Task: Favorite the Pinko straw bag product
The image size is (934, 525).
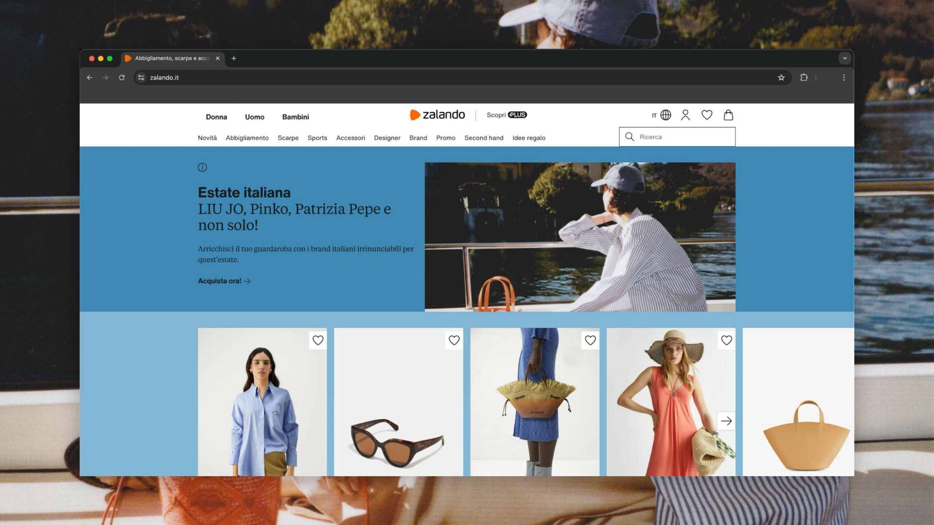Action: (590, 340)
